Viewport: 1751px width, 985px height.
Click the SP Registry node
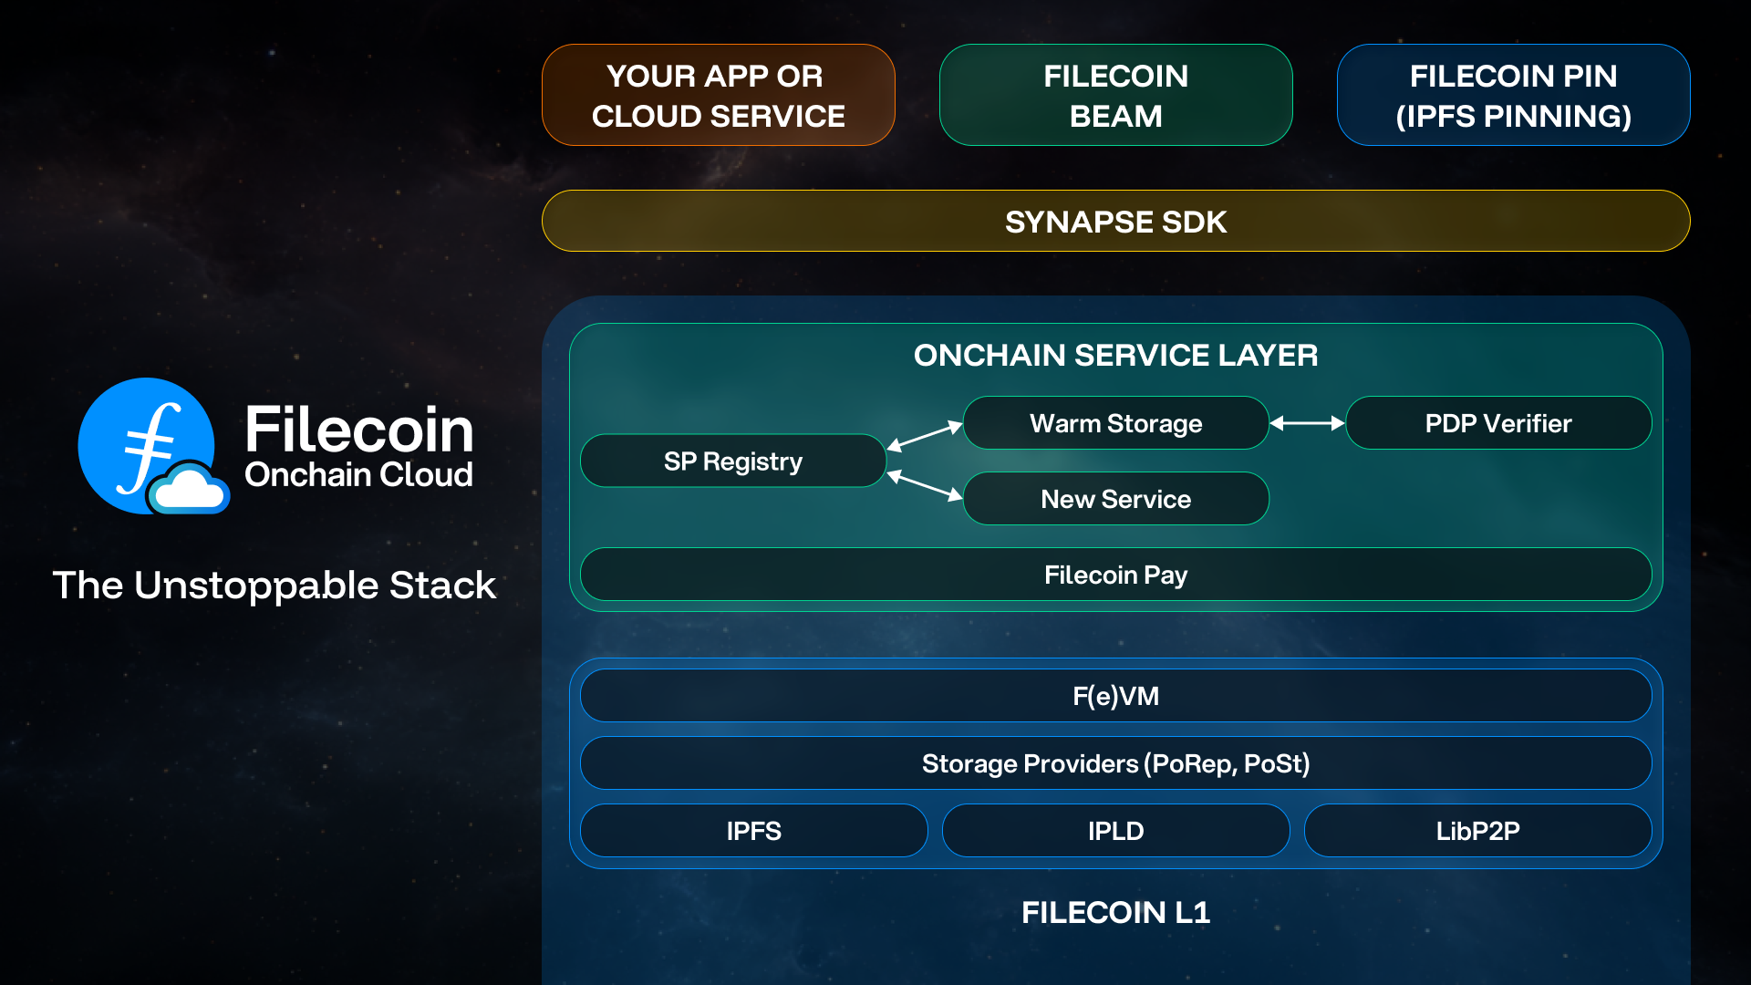click(732, 461)
